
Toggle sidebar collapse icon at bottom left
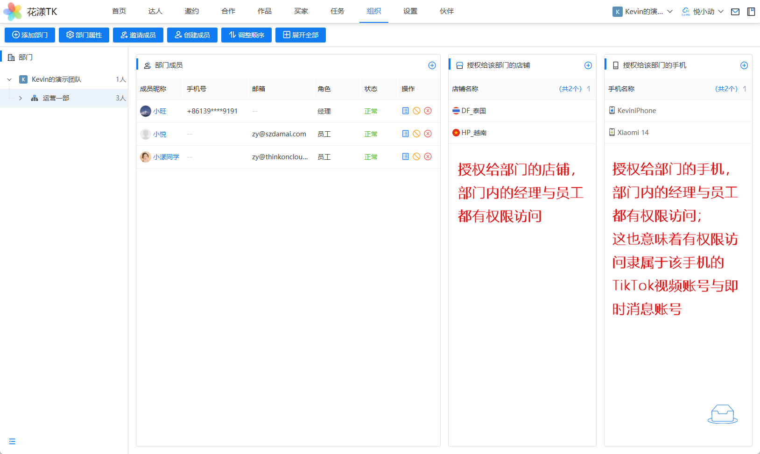point(12,441)
